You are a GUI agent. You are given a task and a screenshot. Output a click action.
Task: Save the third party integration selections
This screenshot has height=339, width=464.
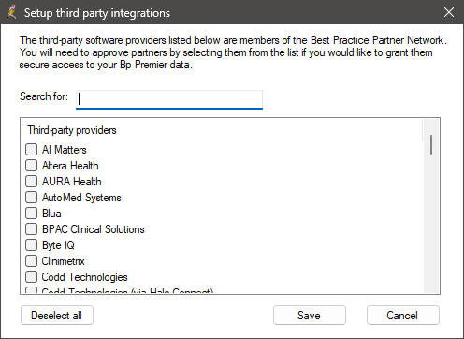[310, 316]
